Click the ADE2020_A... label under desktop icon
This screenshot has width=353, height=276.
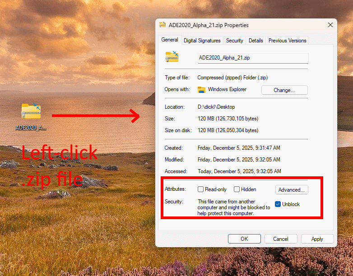click(31, 128)
